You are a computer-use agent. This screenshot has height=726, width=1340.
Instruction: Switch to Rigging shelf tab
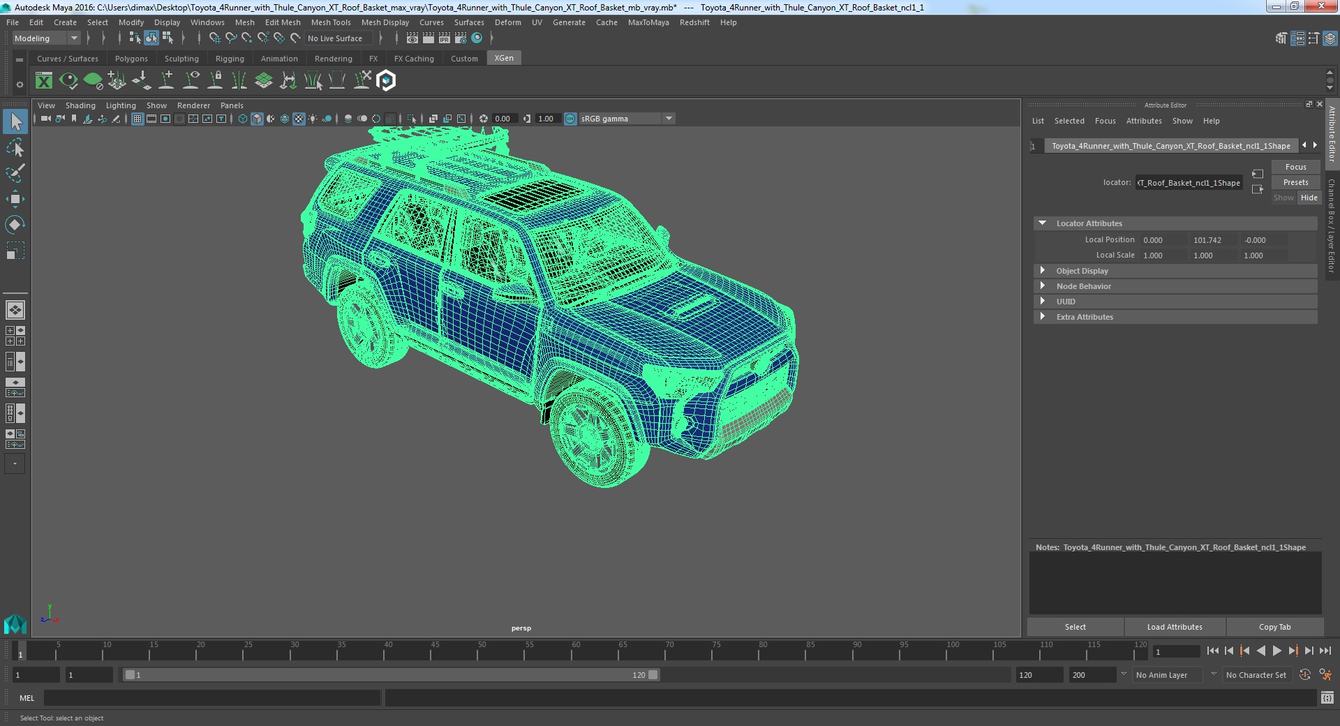[230, 59]
